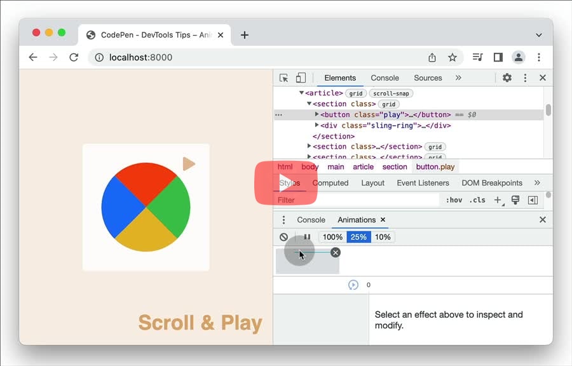The width and height of the screenshot is (572, 366).
Task: Open the Event Listeners tab
Action: (423, 183)
